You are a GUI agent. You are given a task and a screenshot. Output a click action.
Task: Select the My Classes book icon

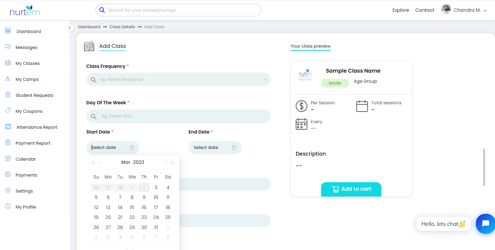(x=8, y=62)
